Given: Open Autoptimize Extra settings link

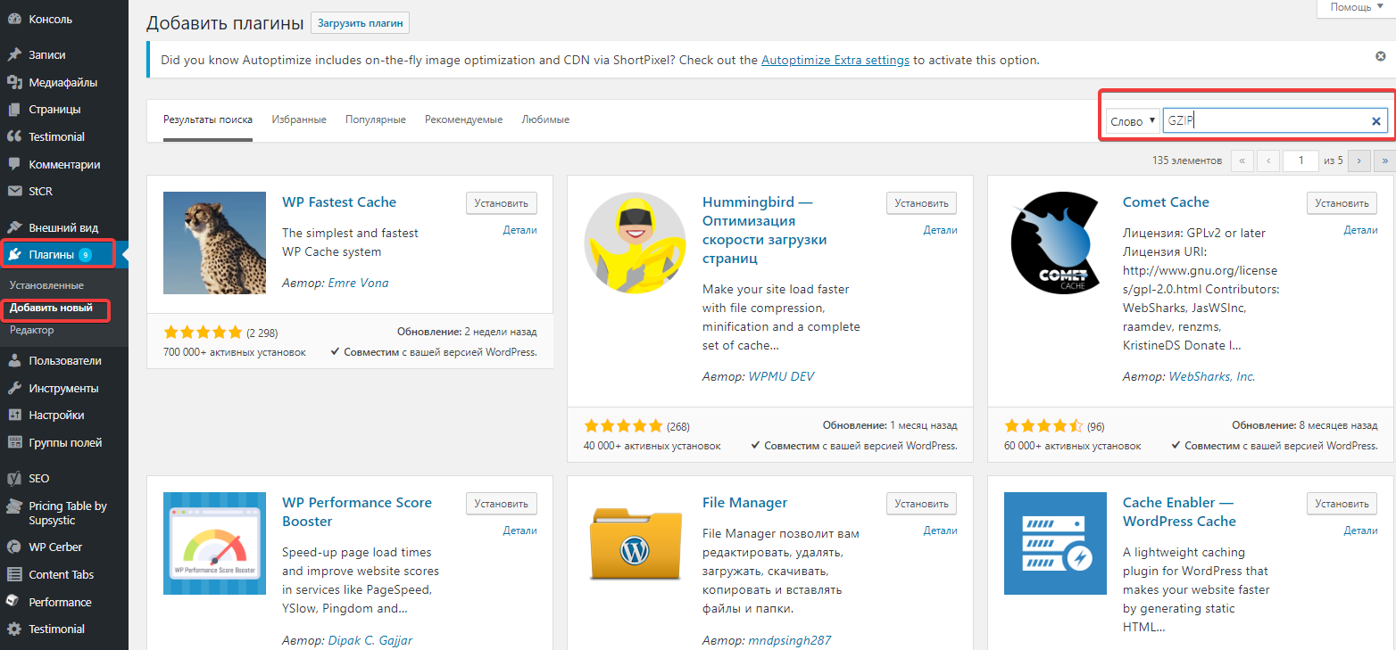Looking at the screenshot, I should click(835, 61).
